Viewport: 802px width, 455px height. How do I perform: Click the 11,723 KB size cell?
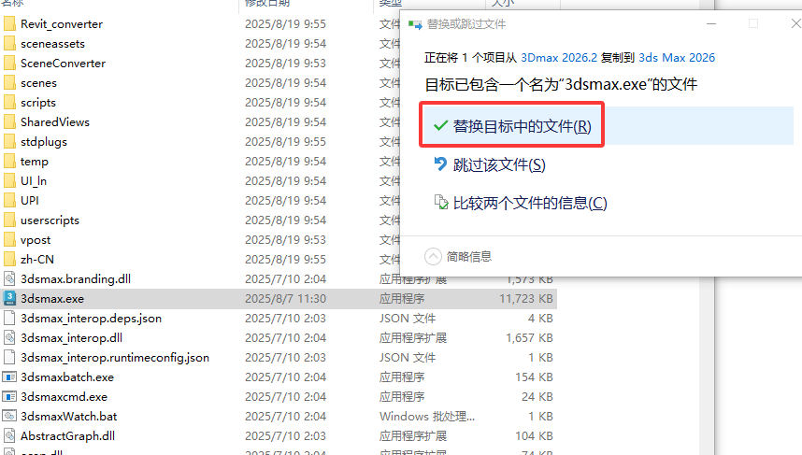526,299
